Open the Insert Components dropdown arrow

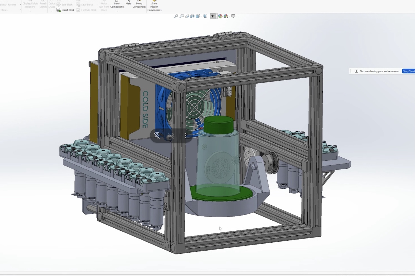(117, 11)
